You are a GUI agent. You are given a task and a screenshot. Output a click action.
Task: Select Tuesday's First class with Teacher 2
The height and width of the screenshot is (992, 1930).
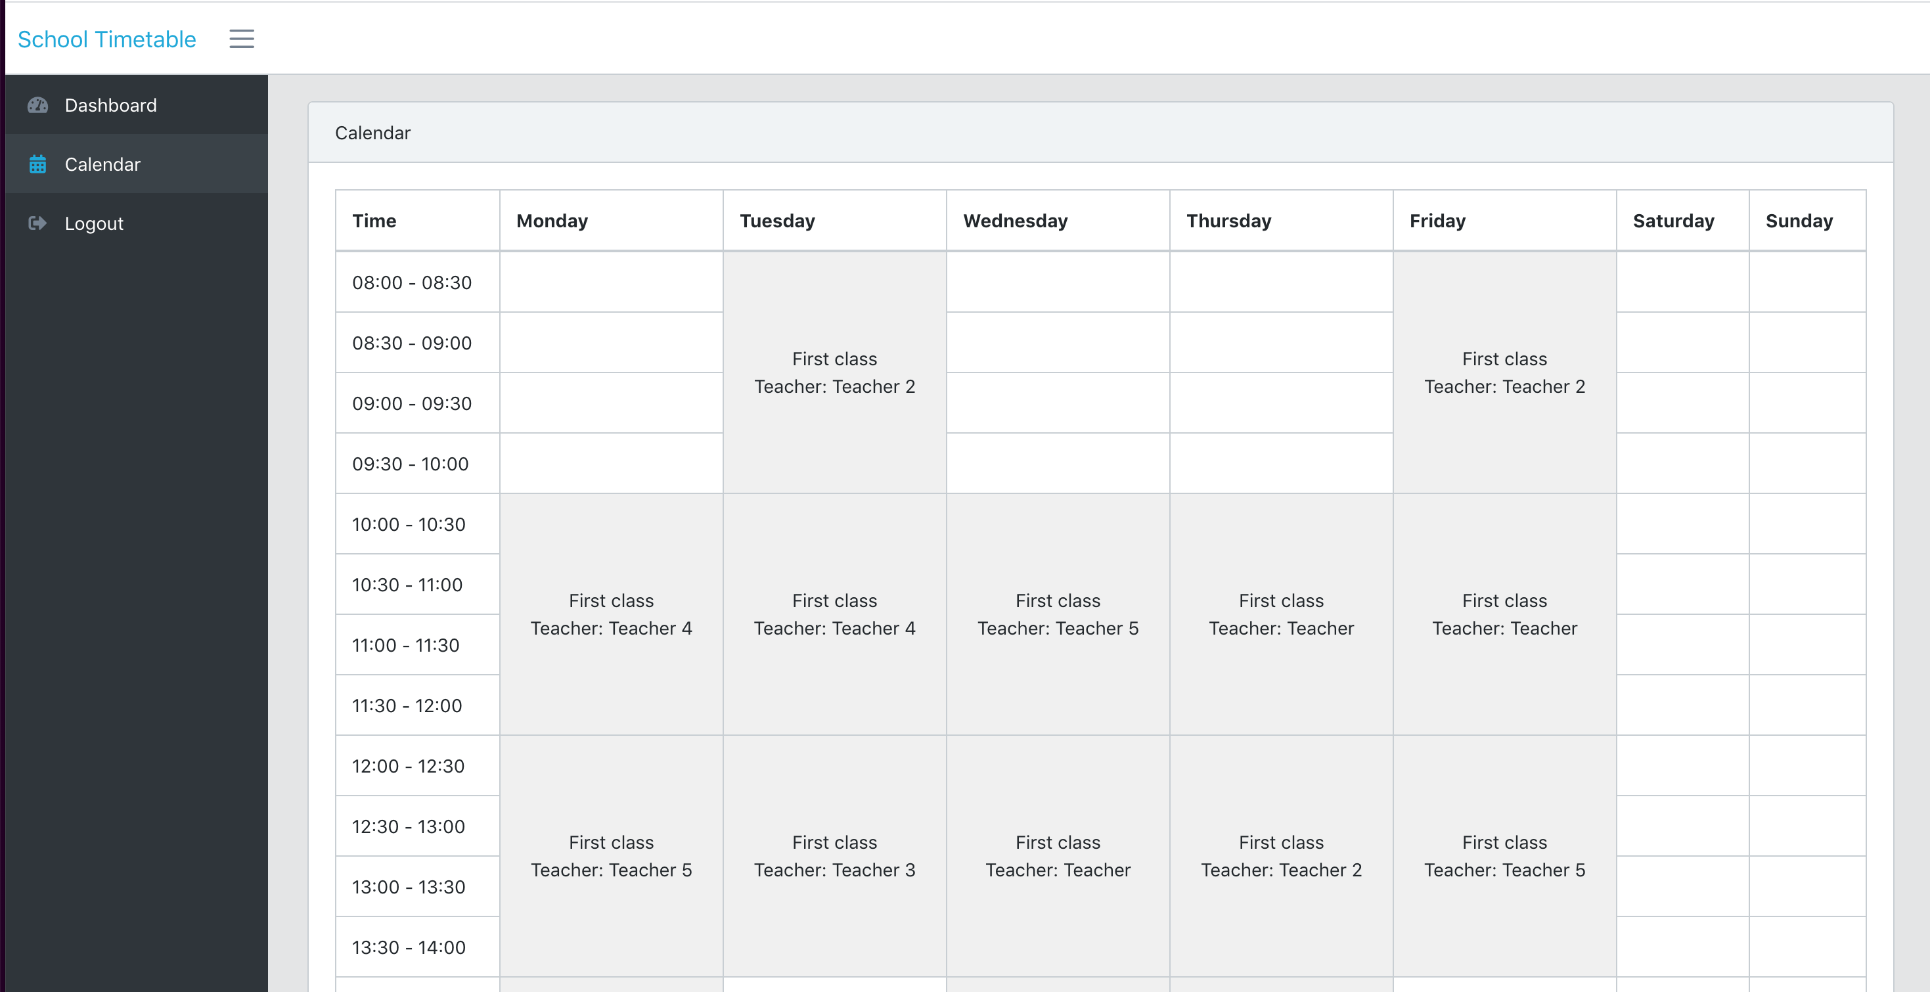click(834, 372)
